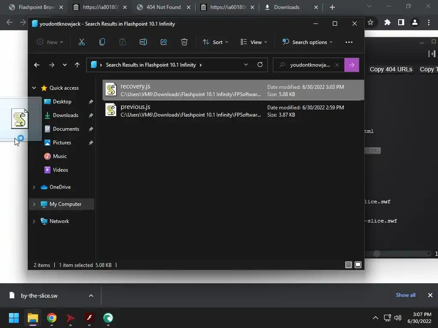This screenshot has width=438, height=328.
Task: Expand address bar history dropdown
Action: point(246,65)
